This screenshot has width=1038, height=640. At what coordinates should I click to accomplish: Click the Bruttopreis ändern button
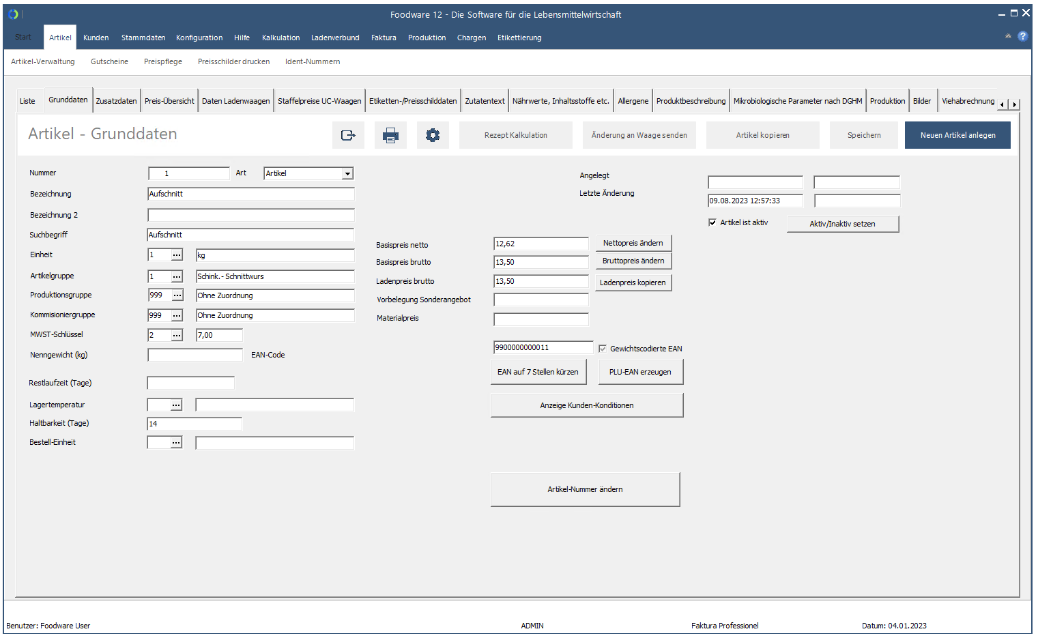pyautogui.click(x=633, y=261)
